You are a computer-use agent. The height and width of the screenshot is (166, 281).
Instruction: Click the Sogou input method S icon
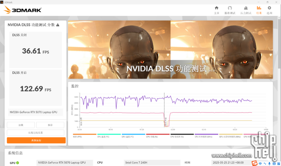pos(255,163)
